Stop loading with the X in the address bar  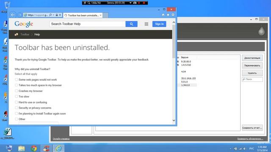pos(60,15)
